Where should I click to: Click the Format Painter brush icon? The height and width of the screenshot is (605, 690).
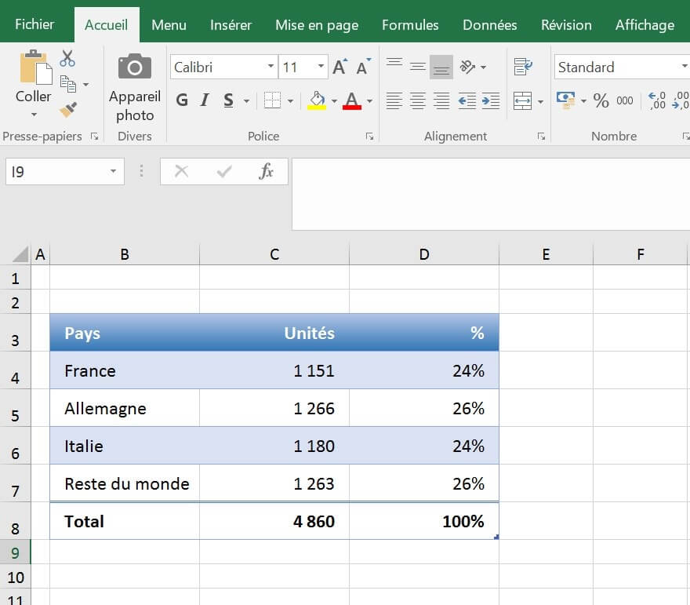(x=68, y=110)
